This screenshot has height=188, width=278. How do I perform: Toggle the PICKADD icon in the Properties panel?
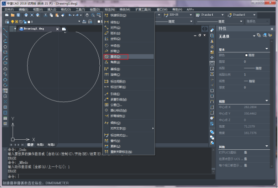[258, 35]
